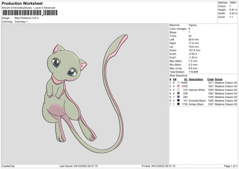239x169 pixels.
Task: Click the thread code 1004
Action: point(211,90)
